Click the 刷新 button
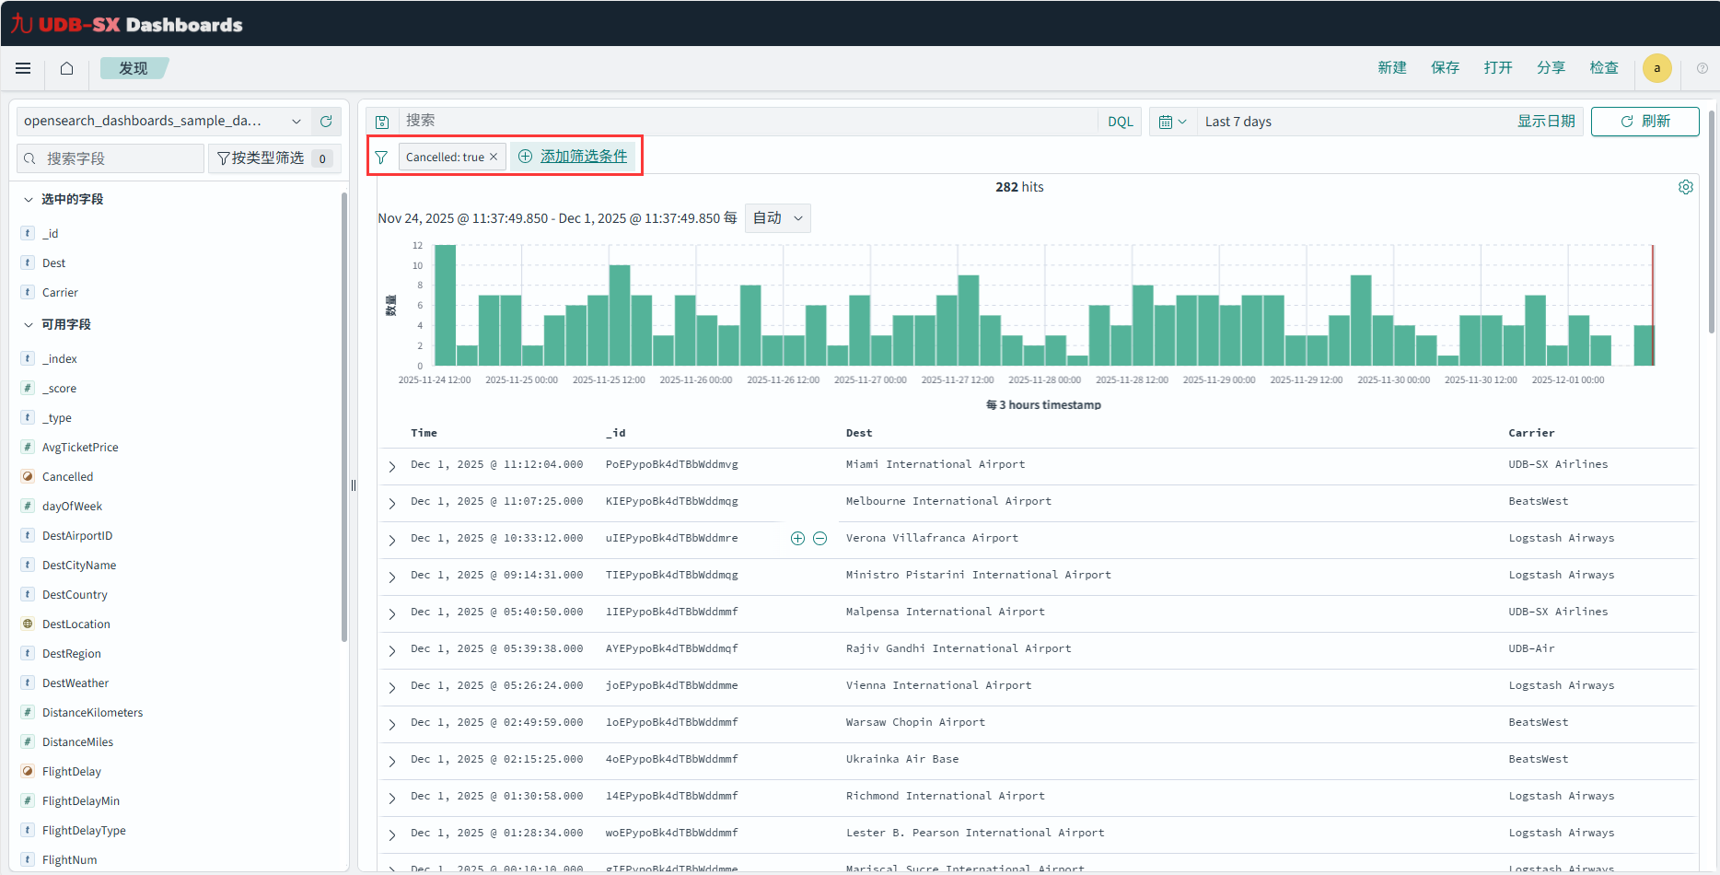The width and height of the screenshot is (1720, 875). [x=1644, y=122]
